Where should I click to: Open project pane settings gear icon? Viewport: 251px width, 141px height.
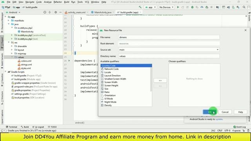(56, 12)
